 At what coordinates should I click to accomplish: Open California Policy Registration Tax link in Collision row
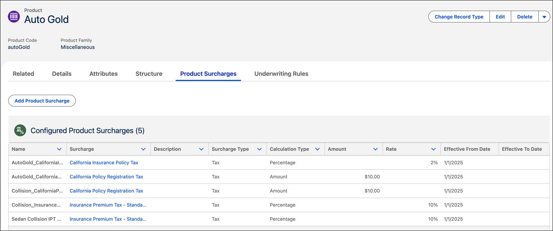pos(106,191)
